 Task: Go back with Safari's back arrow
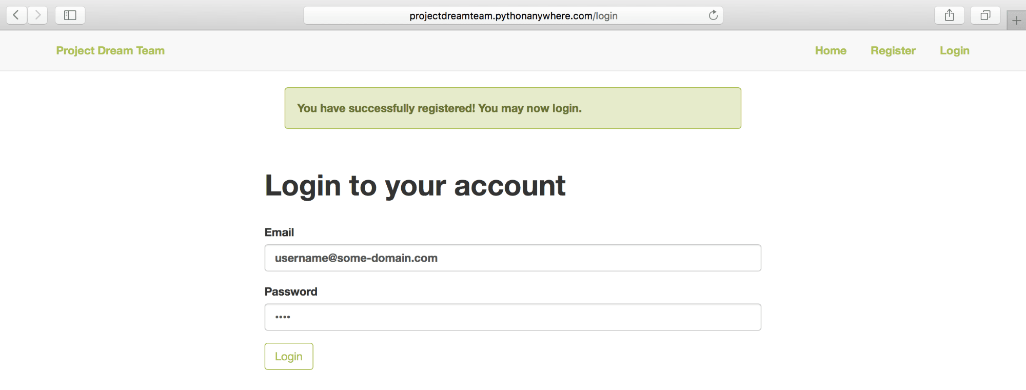click(16, 15)
